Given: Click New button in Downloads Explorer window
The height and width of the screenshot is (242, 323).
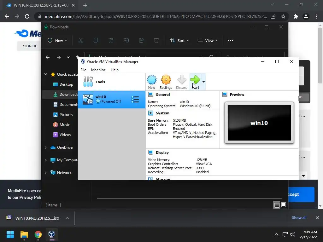Looking at the screenshot, I should (x=57, y=41).
